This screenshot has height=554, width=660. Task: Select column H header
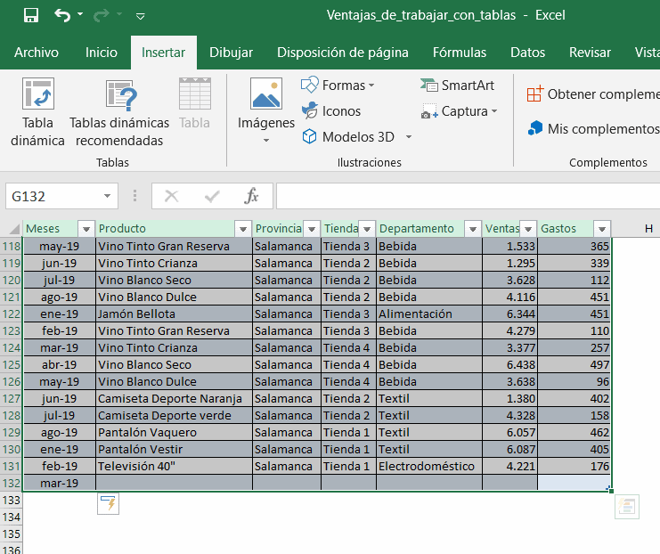point(648,229)
